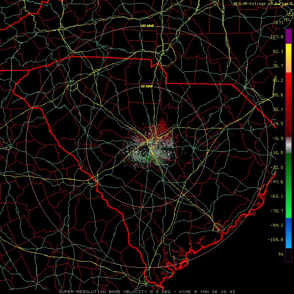Click the blue segment of the color bar
This screenshot has height=294, width=294.
(288, 233)
